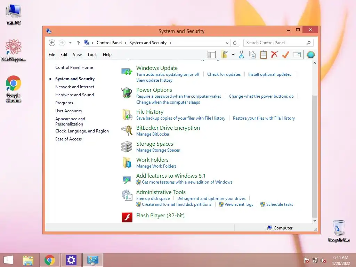Open Free up disk space link
The image size is (356, 267).
click(153, 199)
